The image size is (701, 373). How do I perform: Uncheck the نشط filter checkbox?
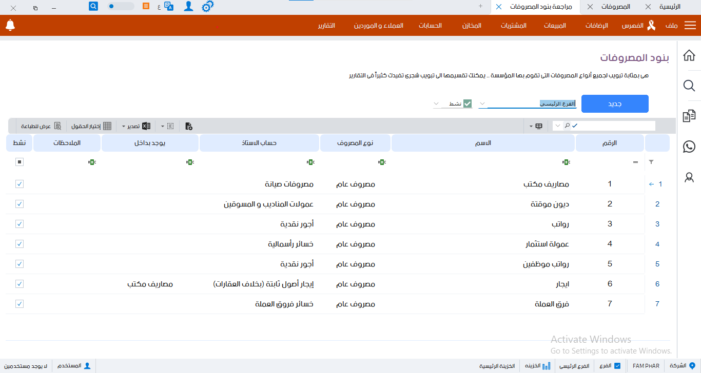coord(468,103)
